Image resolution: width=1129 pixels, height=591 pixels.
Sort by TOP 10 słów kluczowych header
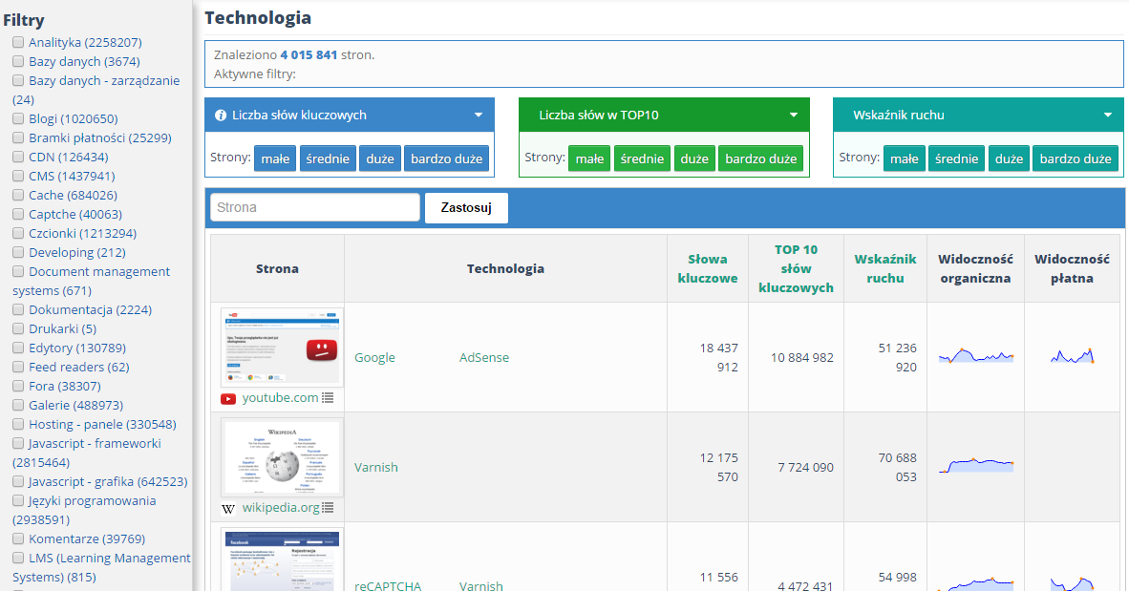(x=796, y=268)
